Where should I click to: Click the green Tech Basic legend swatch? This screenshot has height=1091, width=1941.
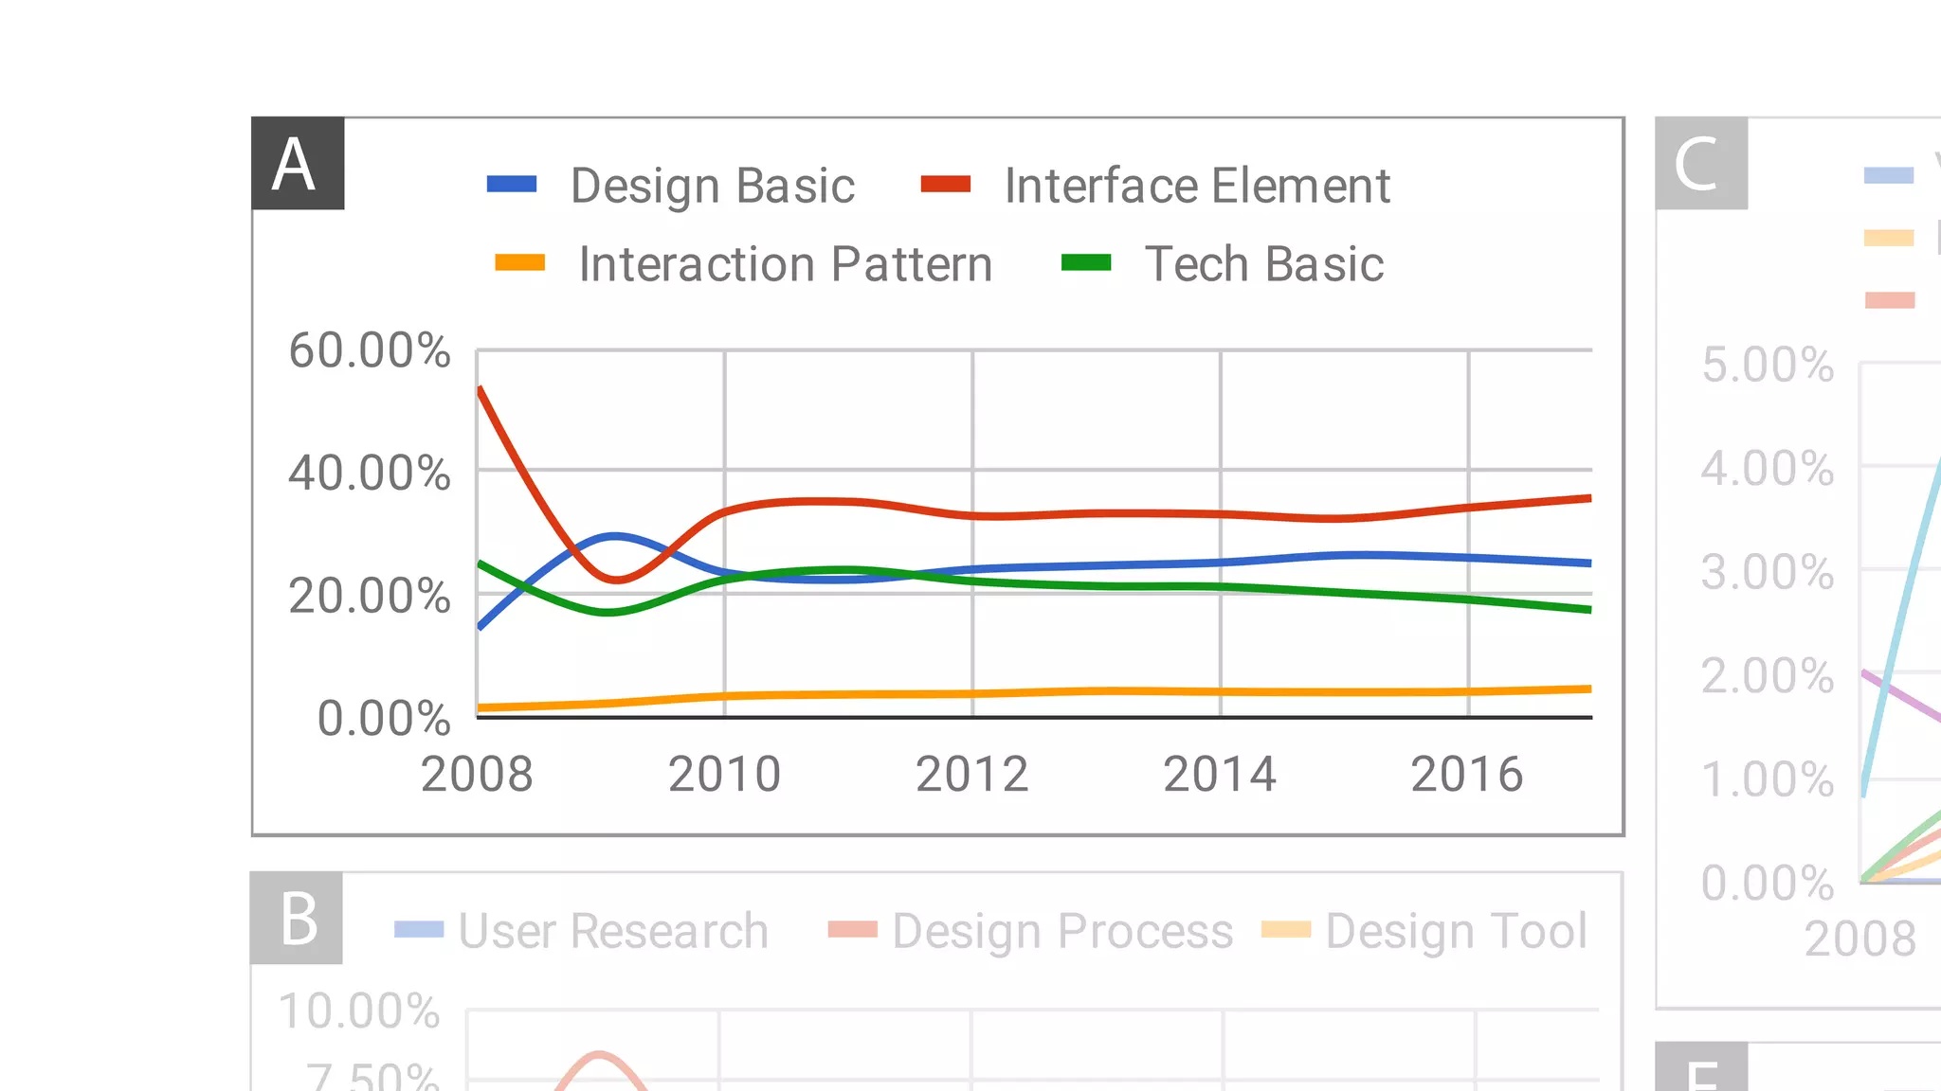coord(1086,263)
